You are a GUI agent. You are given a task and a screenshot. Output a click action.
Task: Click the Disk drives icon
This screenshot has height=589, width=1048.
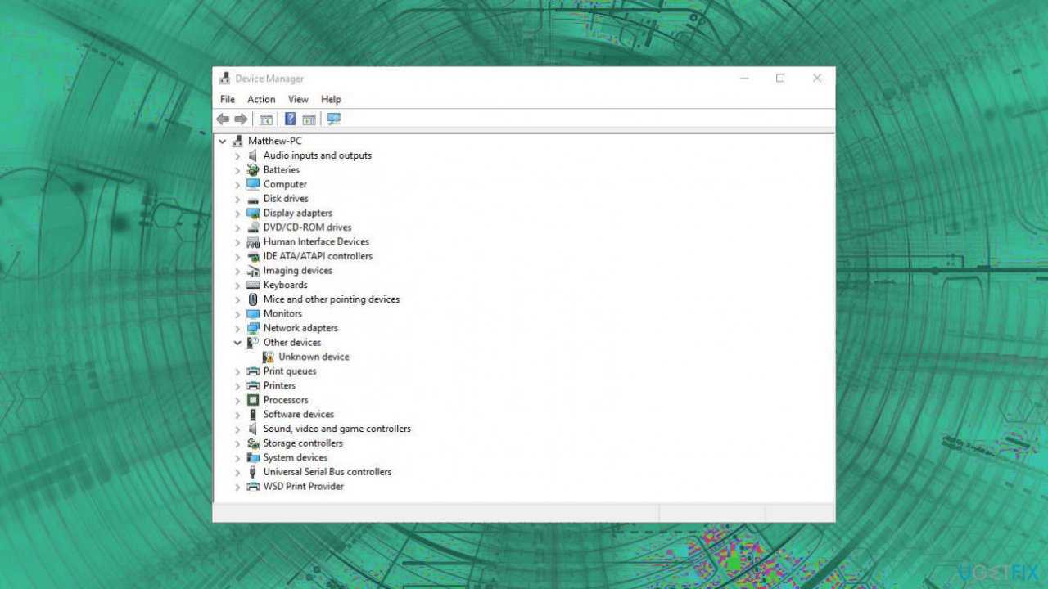(253, 199)
